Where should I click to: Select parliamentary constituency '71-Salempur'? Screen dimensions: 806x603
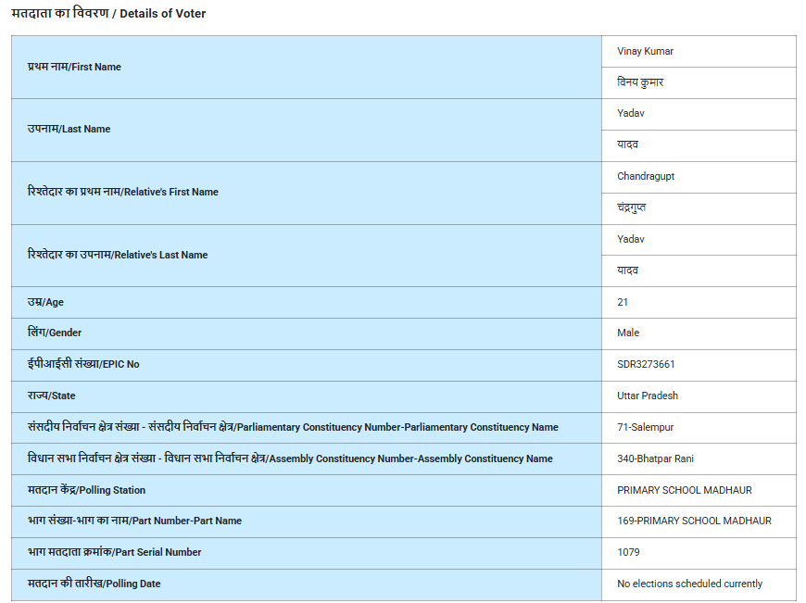[646, 427]
